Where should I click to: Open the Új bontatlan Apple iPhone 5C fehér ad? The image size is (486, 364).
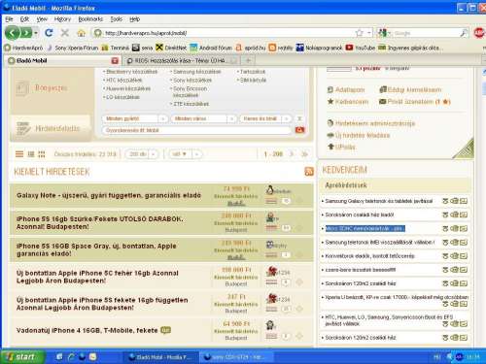coord(97,277)
